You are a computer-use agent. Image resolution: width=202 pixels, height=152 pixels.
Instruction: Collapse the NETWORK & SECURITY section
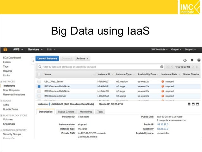[x=1, y=130]
